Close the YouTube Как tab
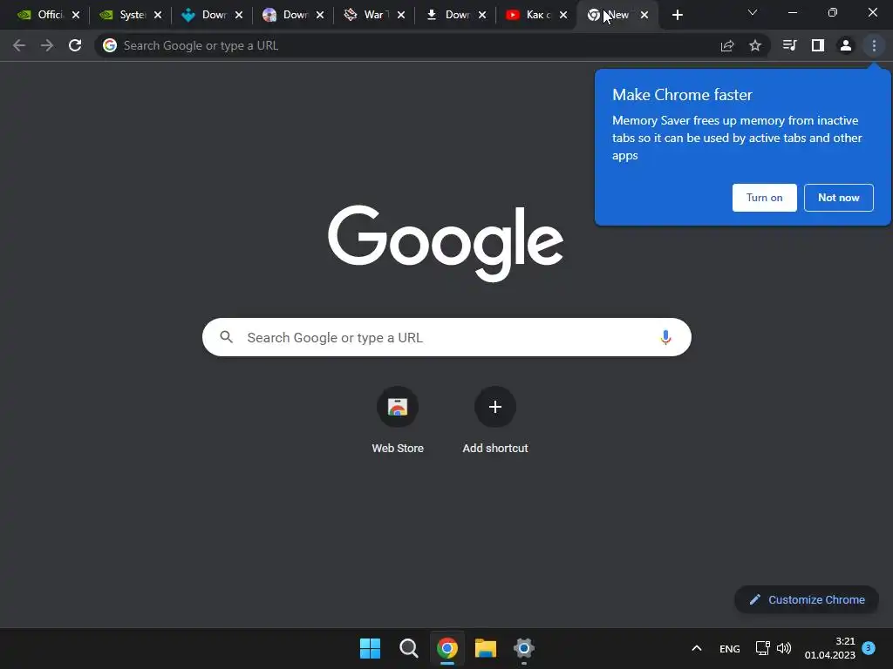893x669 pixels. 563,15
